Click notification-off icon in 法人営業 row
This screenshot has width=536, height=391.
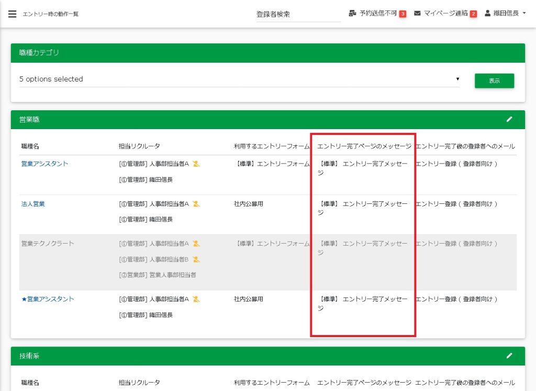click(196, 204)
